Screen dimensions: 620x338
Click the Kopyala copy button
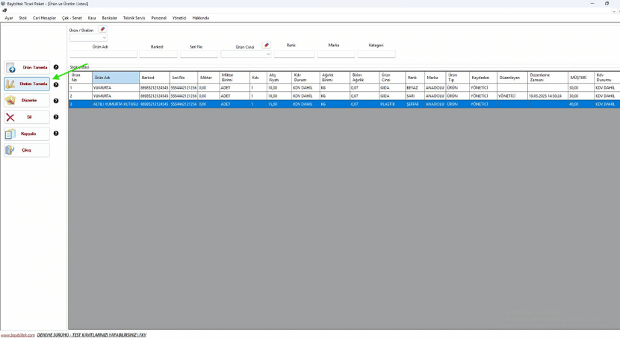click(x=27, y=133)
